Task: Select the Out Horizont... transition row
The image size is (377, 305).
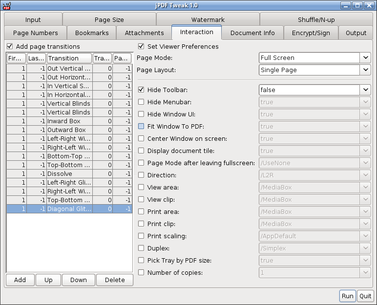Action: click(x=69, y=77)
